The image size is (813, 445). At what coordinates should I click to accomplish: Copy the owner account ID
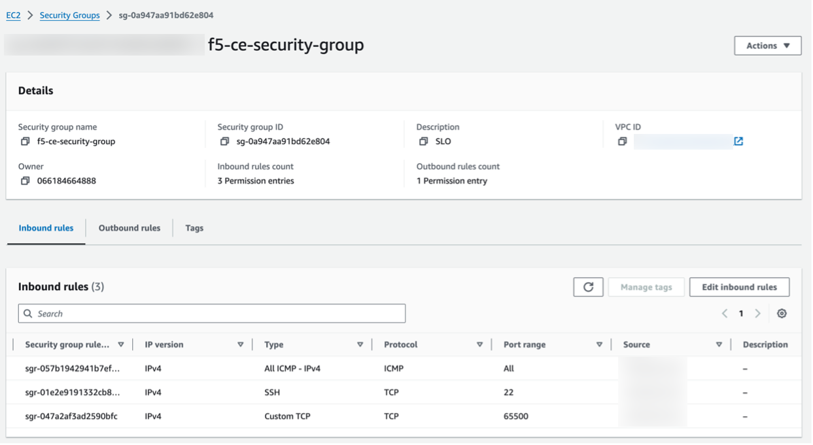pos(24,181)
